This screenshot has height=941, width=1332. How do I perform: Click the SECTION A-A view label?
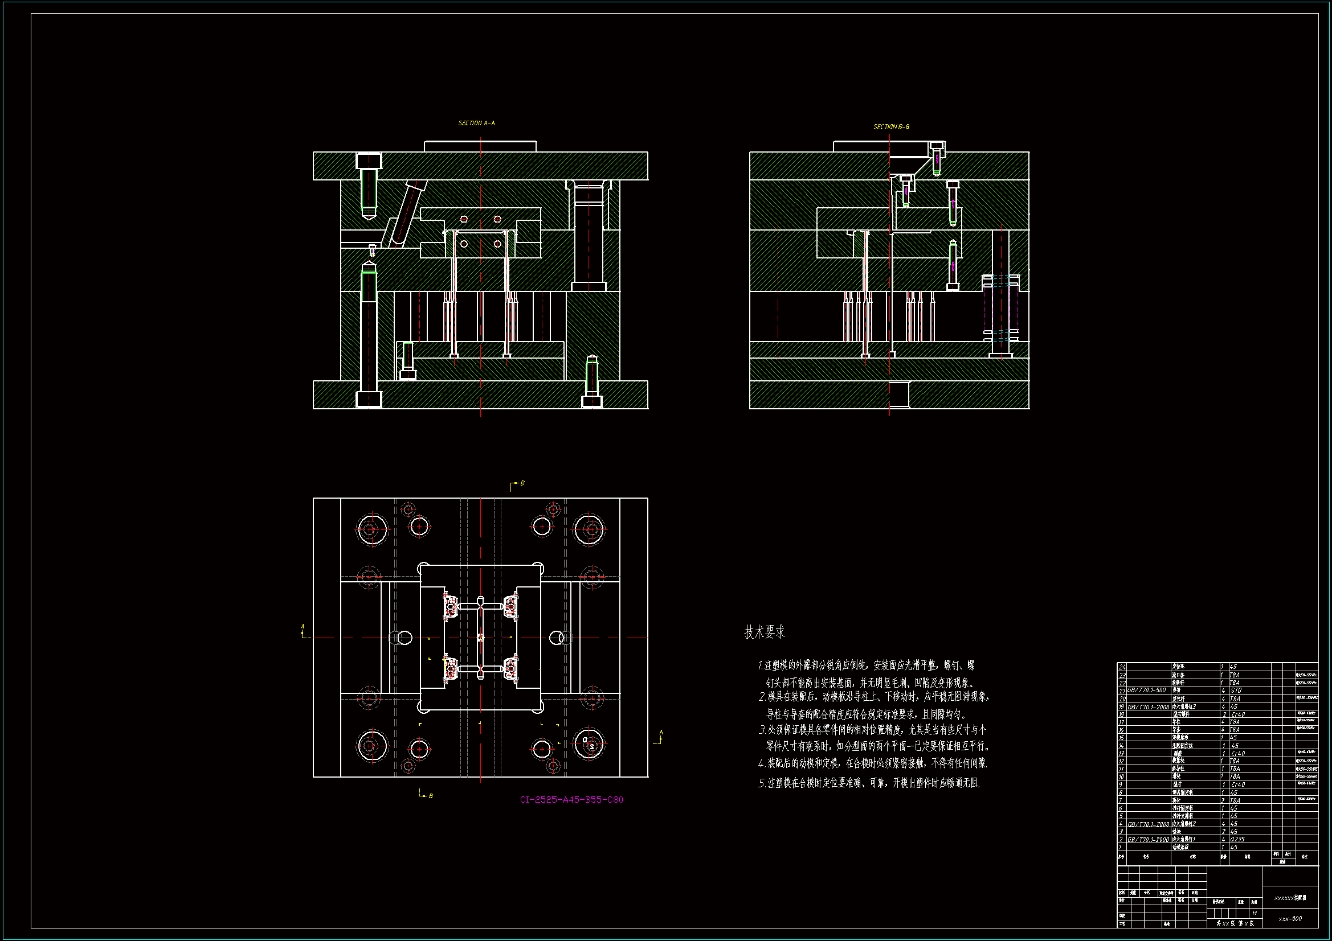(x=476, y=123)
